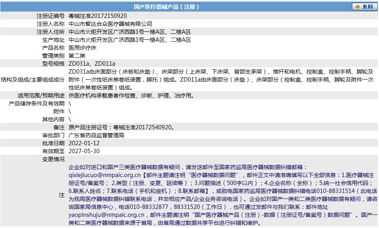The height and width of the screenshot is (228, 379).
Task: Click phone number 010-88331514 in the note
Action: (x=336, y=191)
